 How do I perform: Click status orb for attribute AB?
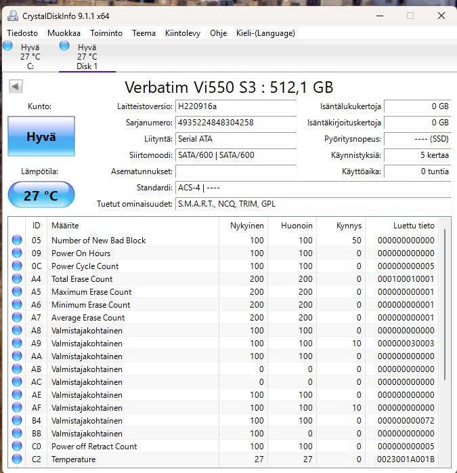click(x=17, y=369)
